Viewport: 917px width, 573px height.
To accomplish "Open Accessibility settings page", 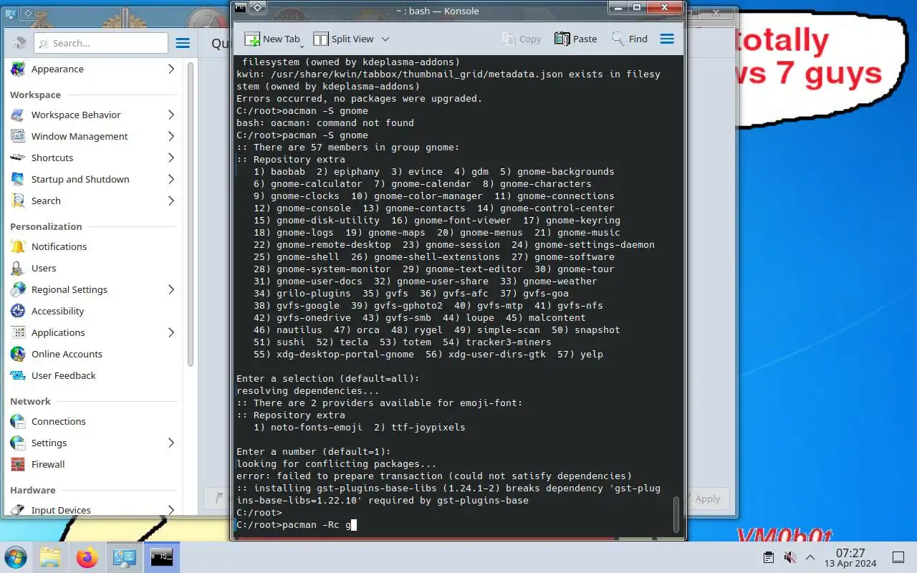I will pos(93,311).
